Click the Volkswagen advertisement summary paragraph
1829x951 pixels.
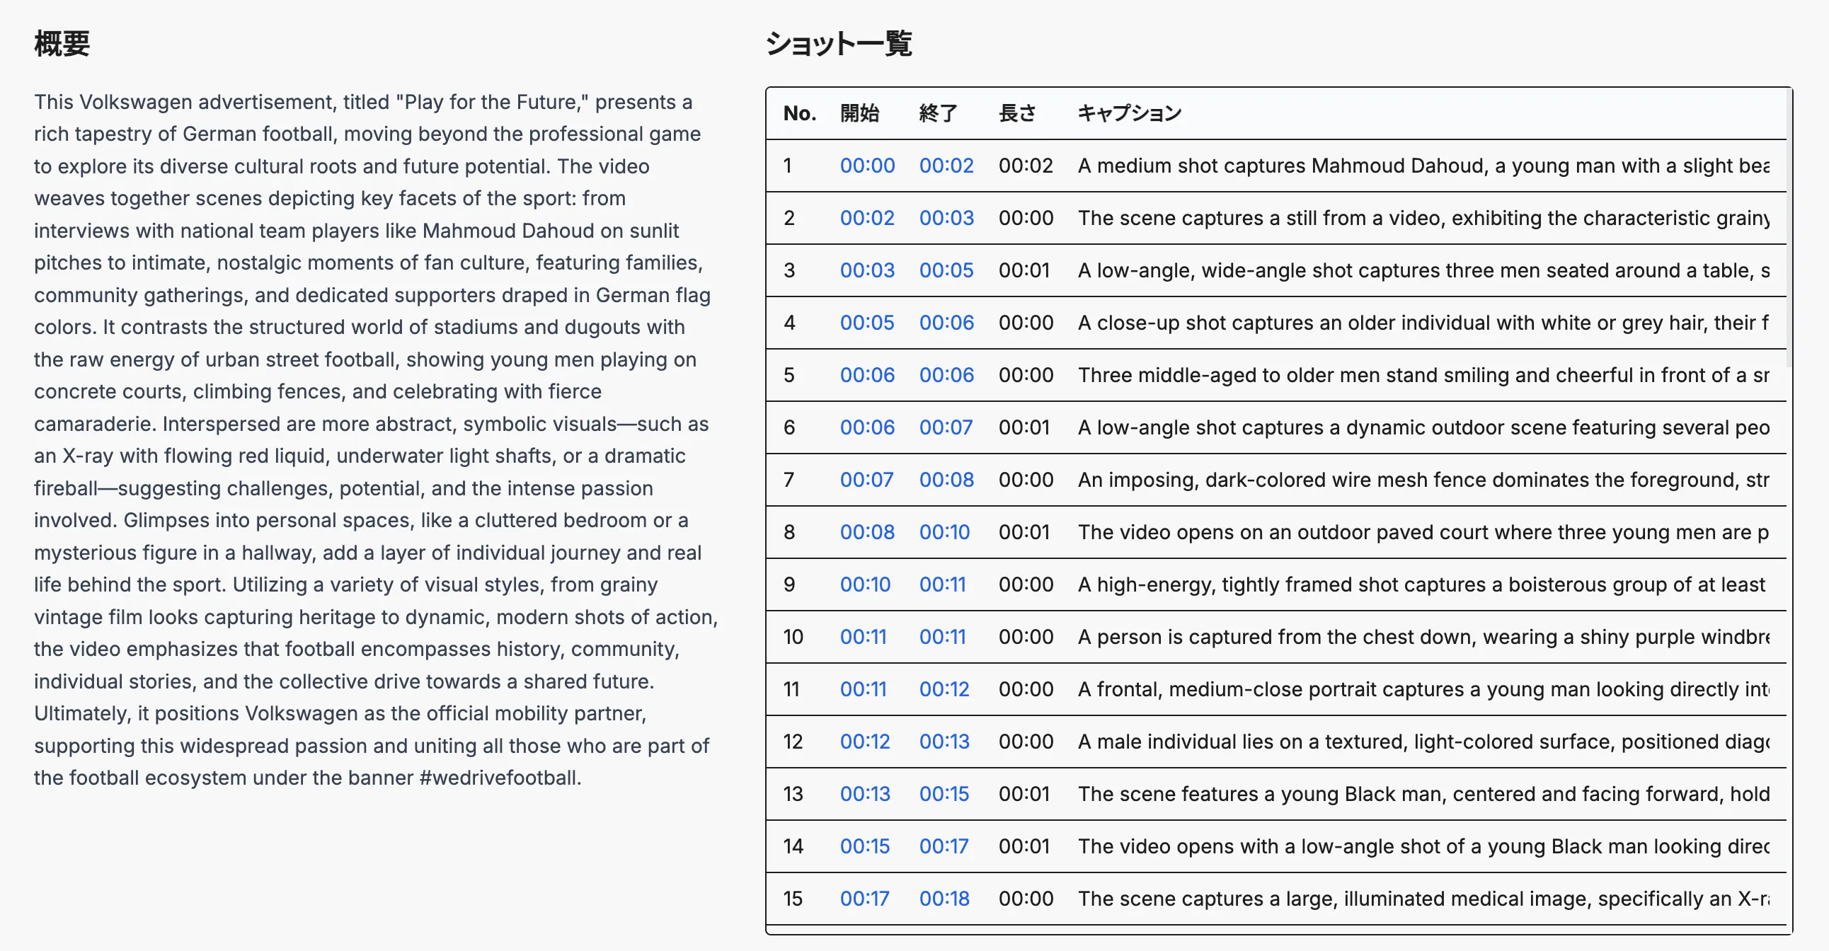click(x=377, y=440)
